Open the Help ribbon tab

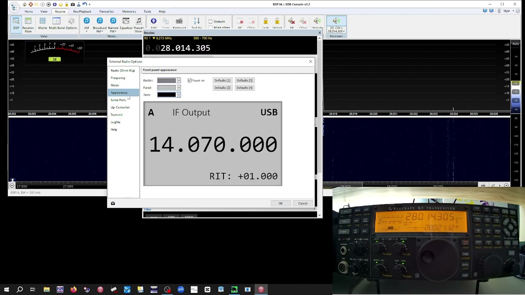pos(162,11)
